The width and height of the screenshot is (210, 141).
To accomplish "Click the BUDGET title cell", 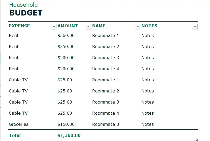I will tap(26, 13).
